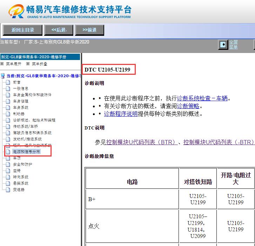Open the 控制模块U代码列表（BTR）link

tap(142, 142)
